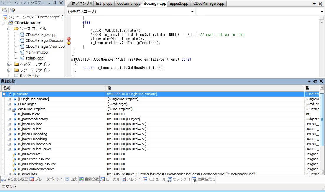This screenshot has height=192, width=325.
Task: Close the Autos (自動変数) panel
Action: coord(321,81)
